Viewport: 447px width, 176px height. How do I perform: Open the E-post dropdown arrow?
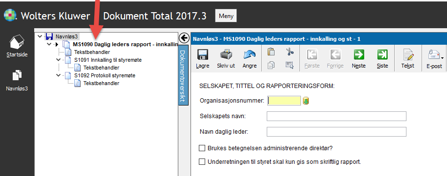pos(442,58)
